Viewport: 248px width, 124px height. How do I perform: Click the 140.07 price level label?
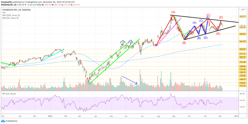tap(243, 83)
